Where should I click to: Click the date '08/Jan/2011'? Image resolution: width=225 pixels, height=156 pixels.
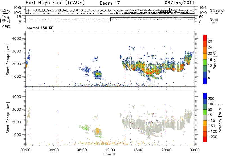click(179, 3)
